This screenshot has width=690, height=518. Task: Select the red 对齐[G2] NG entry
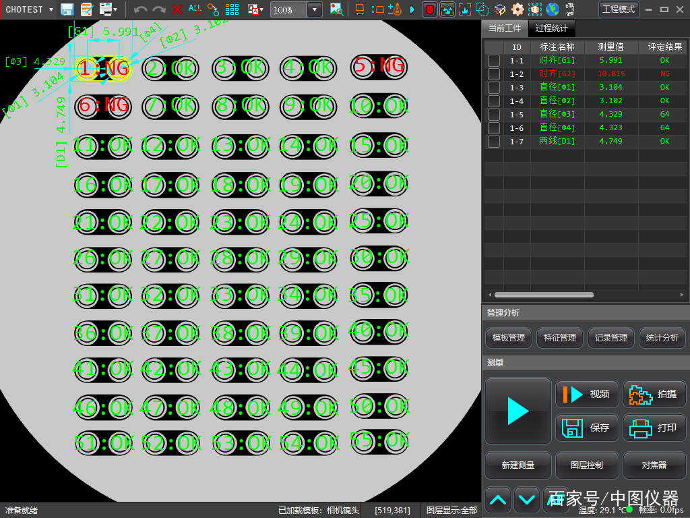point(557,74)
